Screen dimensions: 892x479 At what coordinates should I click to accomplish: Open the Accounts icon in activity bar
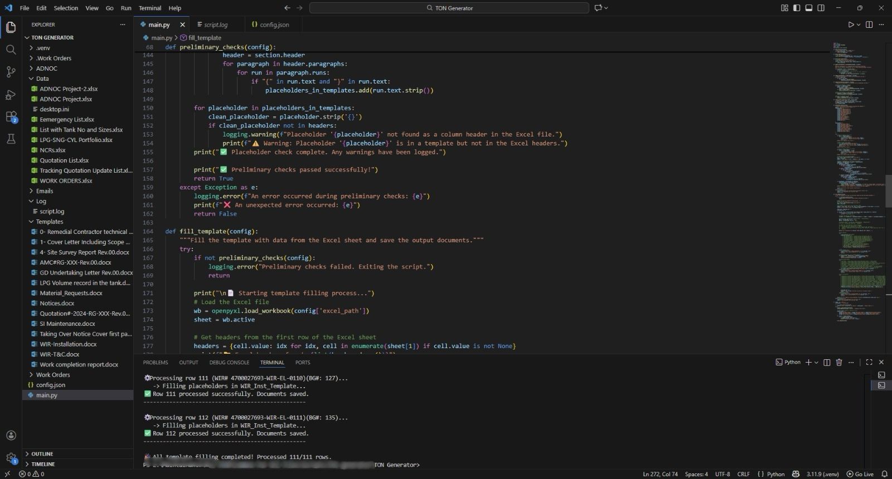click(x=11, y=435)
